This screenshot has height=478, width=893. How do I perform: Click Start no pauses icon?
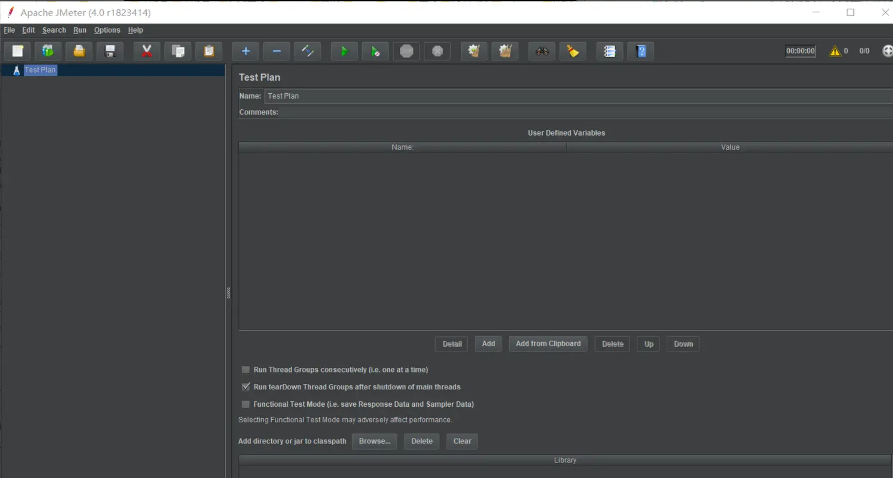375,51
